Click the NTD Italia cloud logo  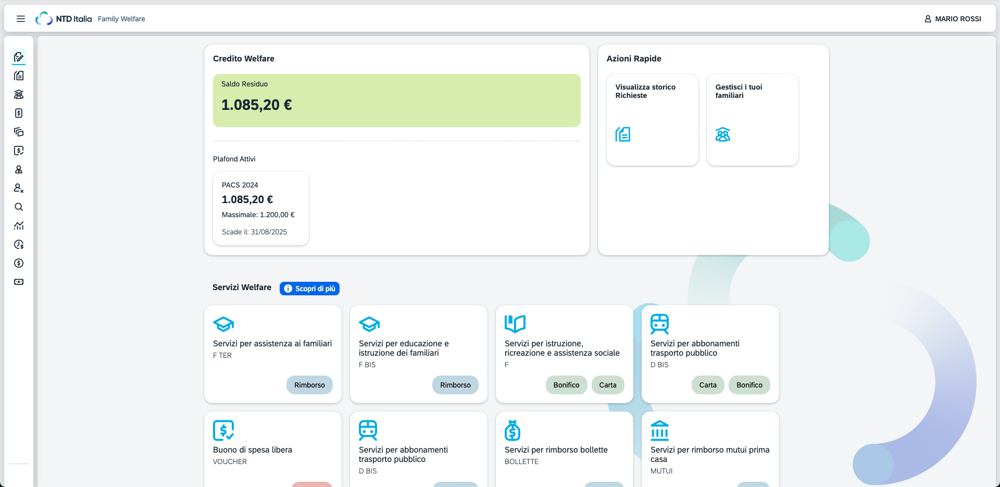click(x=44, y=19)
